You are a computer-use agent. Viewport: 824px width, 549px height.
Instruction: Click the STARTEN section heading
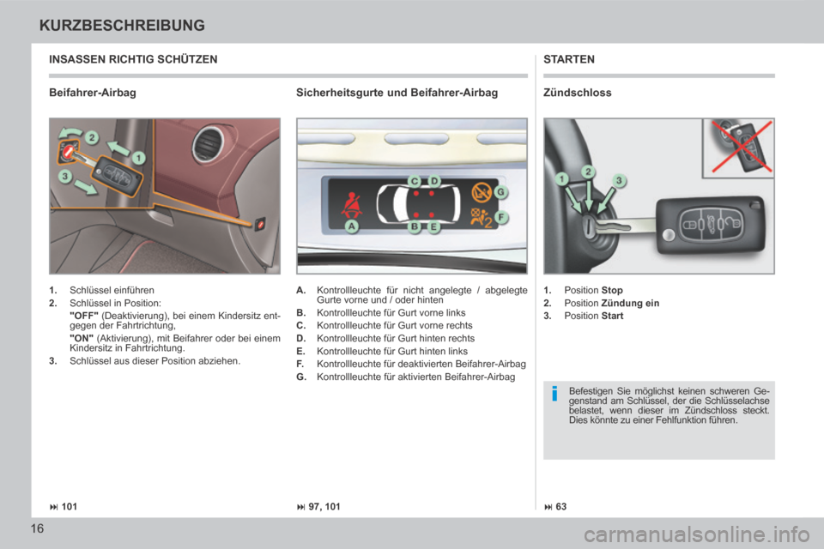coord(569,59)
